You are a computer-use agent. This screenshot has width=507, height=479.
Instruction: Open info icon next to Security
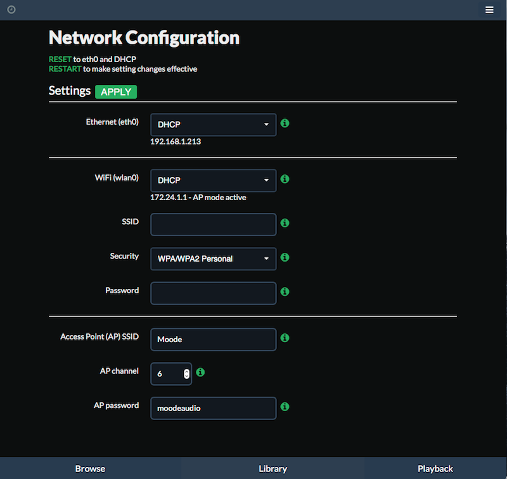click(x=285, y=257)
